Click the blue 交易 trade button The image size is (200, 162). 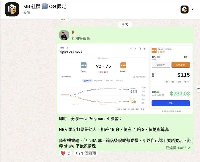[171, 103]
